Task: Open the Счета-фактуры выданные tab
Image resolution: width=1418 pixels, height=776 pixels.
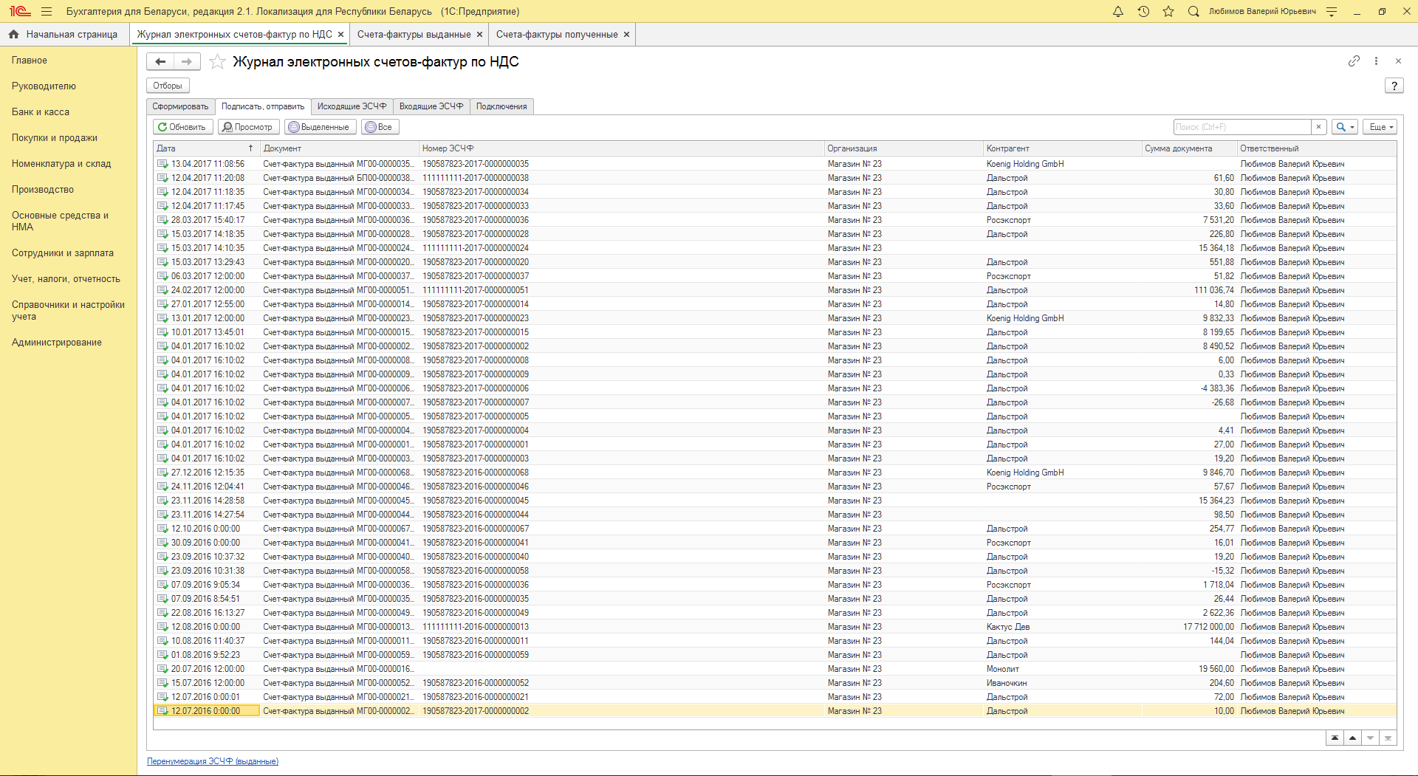Action: 414,35
